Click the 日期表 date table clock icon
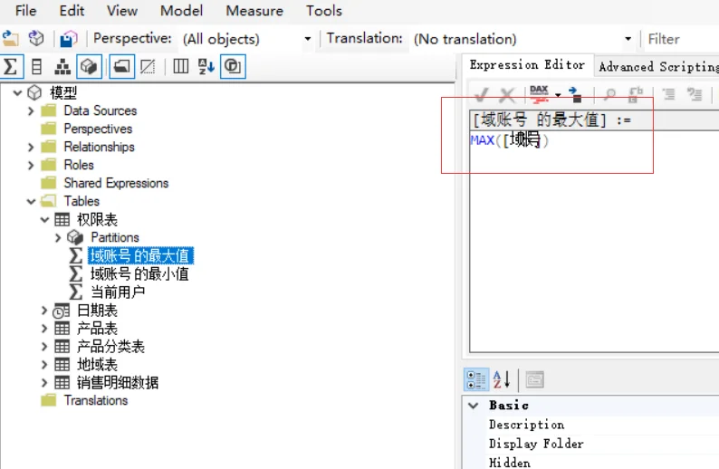 point(61,311)
